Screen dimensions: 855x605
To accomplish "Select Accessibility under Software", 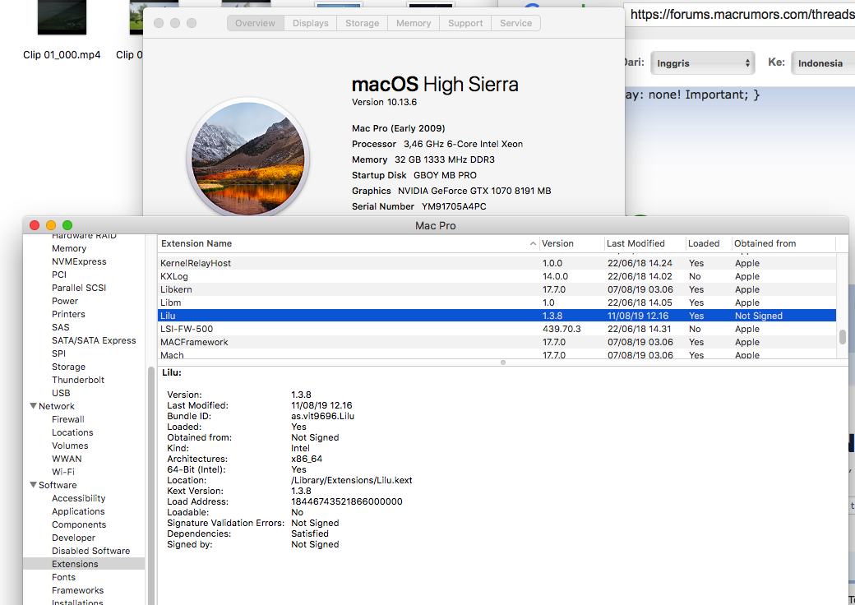I will [x=79, y=498].
